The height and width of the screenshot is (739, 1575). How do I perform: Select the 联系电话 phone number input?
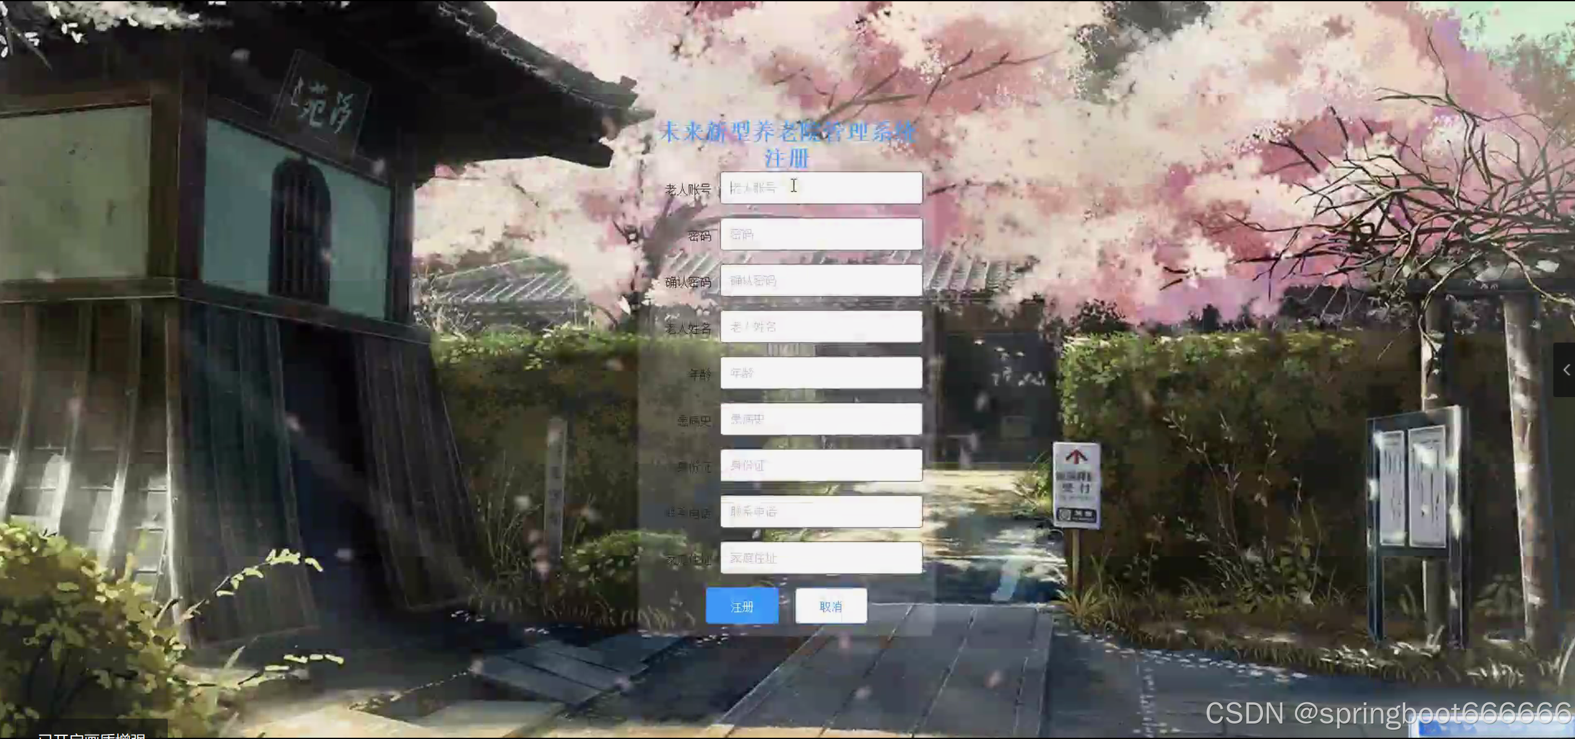point(821,512)
